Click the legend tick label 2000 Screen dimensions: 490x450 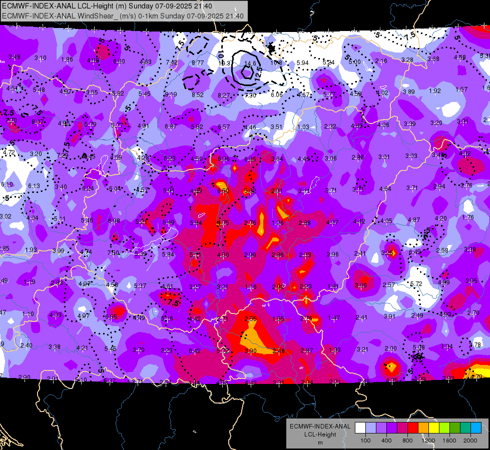click(470, 440)
